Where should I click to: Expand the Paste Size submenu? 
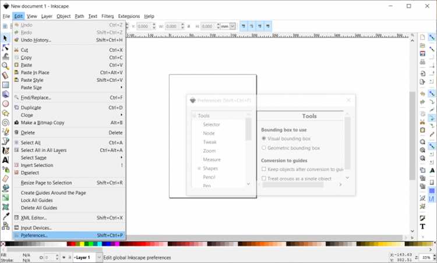tap(69, 87)
